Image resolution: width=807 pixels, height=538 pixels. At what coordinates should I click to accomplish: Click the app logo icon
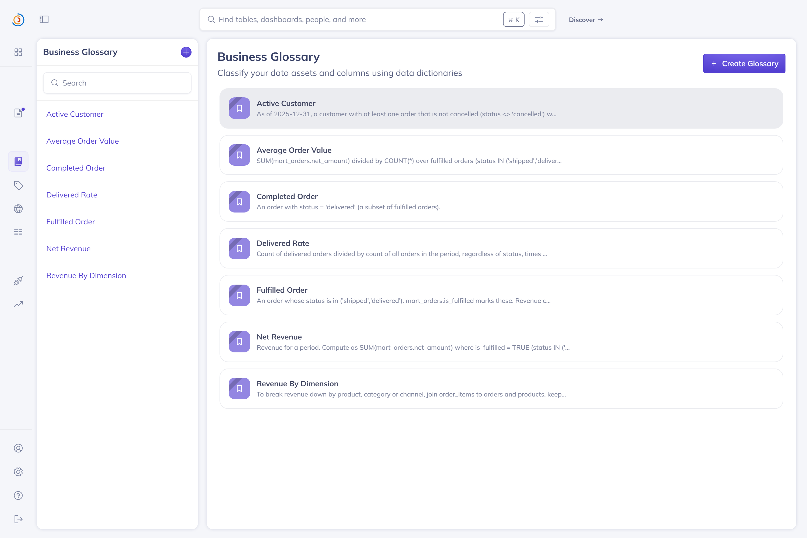click(18, 20)
